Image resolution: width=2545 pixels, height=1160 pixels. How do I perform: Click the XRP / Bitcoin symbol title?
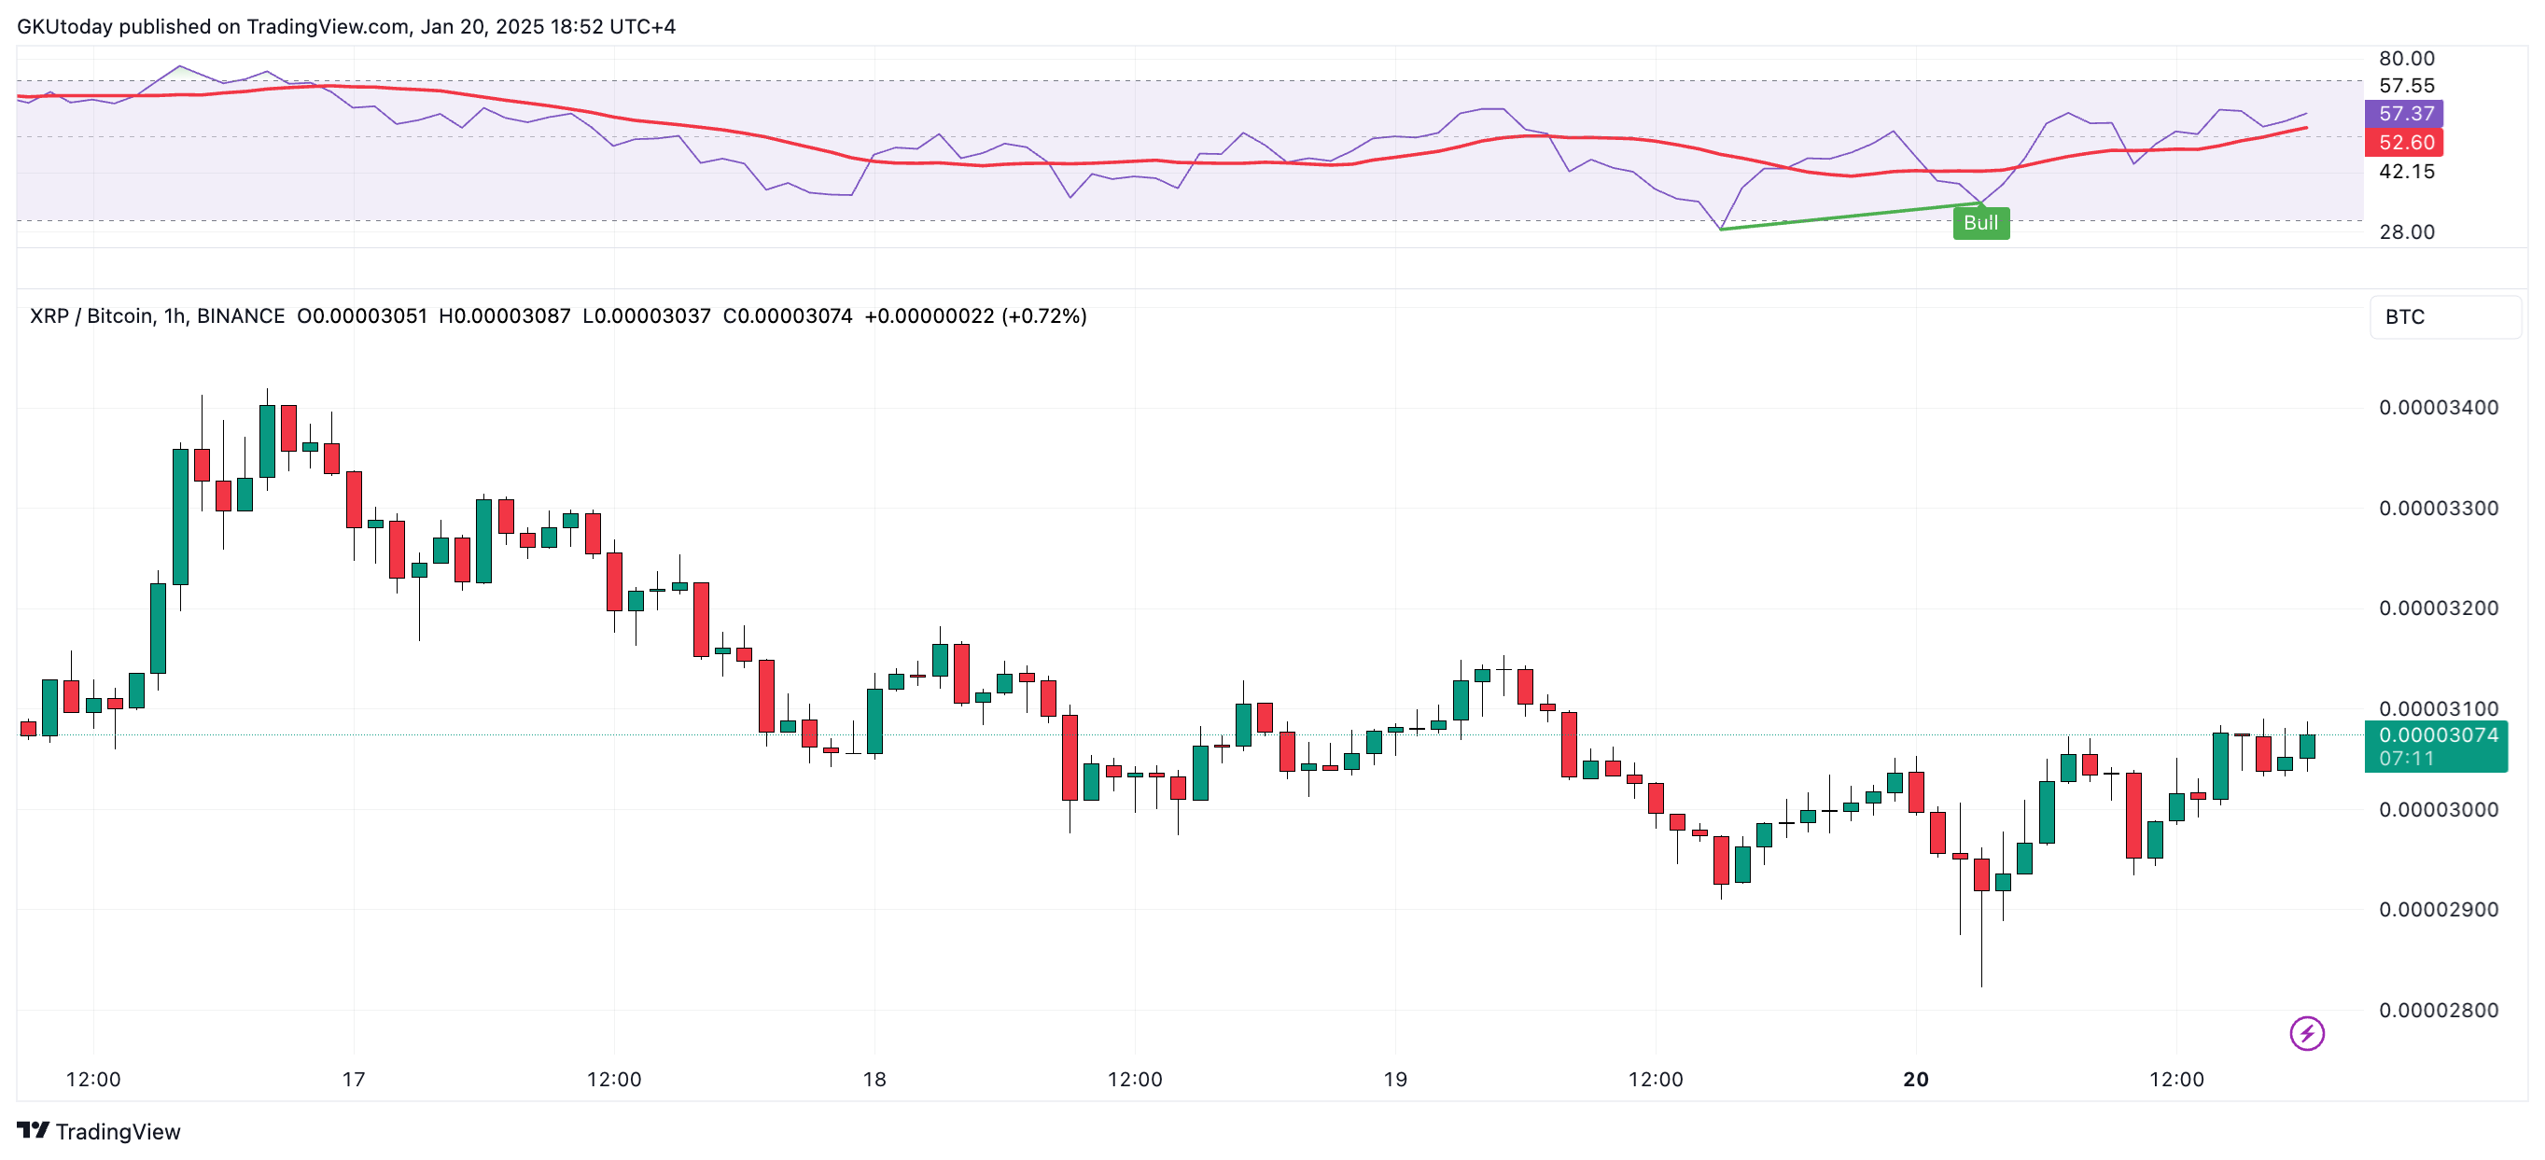tap(157, 316)
